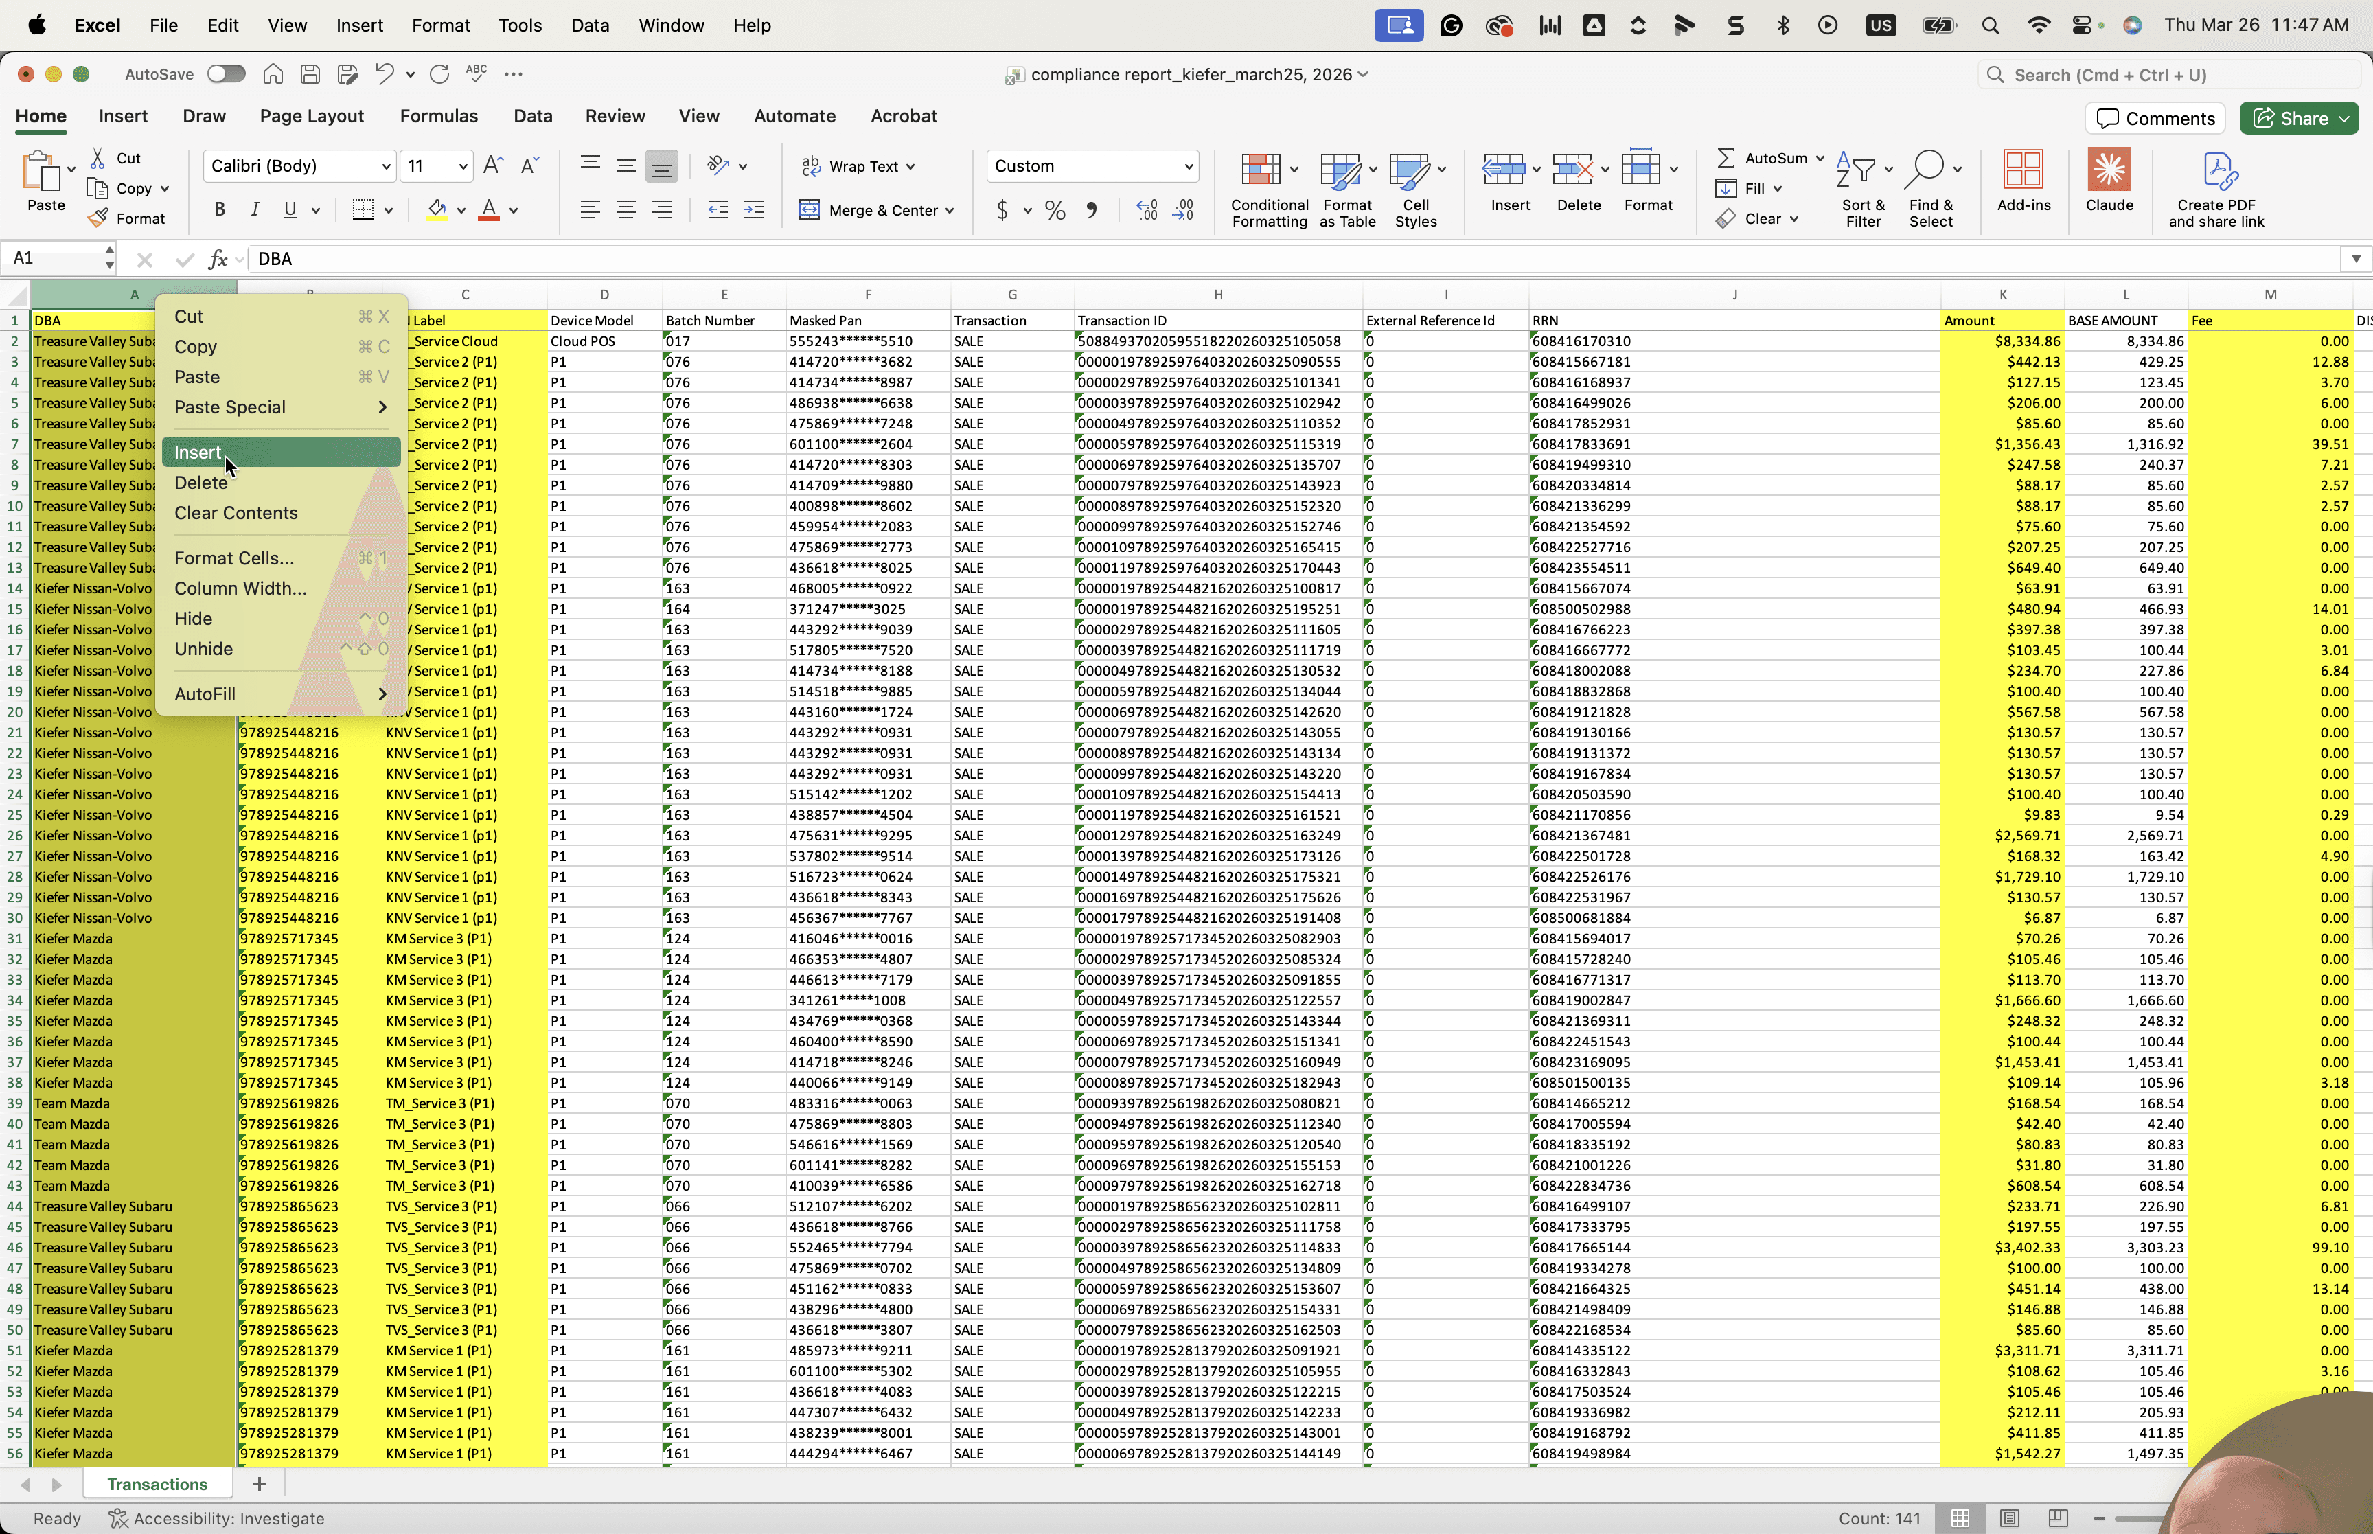The height and width of the screenshot is (1534, 2373).
Task: Click the Insert Function fx icon
Action: [217, 259]
